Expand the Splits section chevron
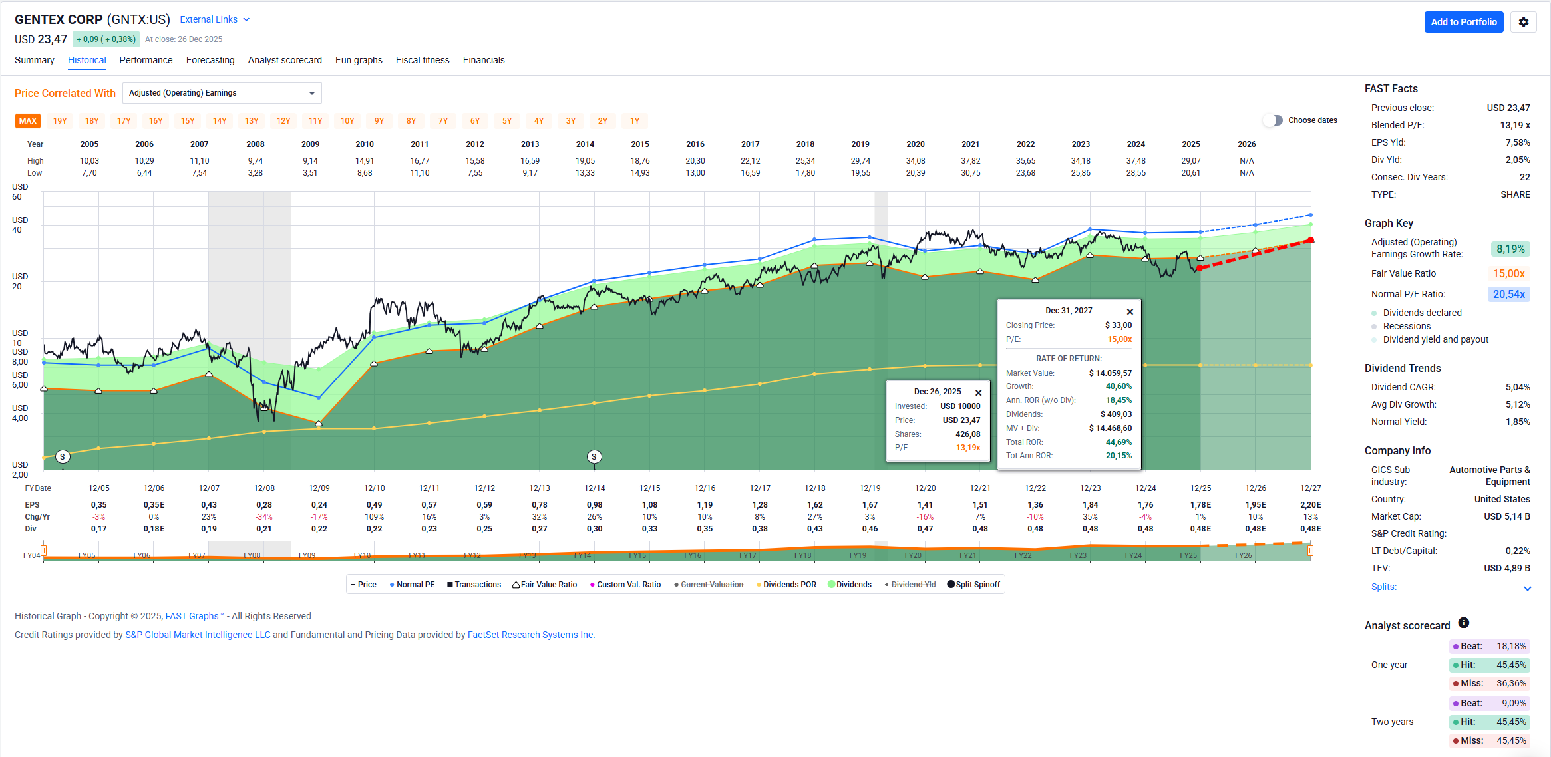1551x757 pixels. [x=1527, y=588]
